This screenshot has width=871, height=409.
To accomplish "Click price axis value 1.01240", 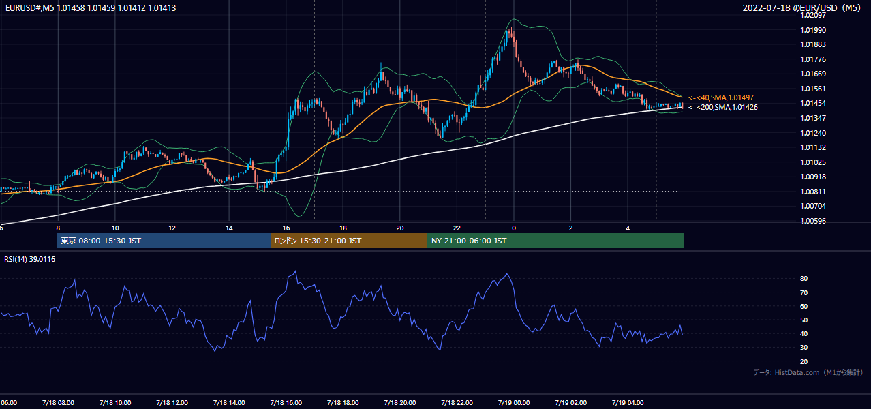I will tap(814, 133).
